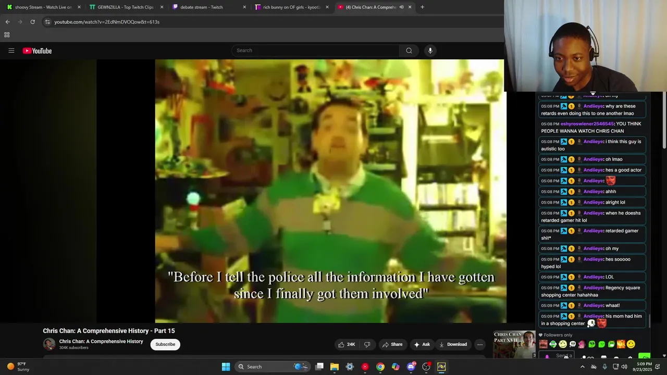Subscribe to Chris Chan: A Comprehensive History
The height and width of the screenshot is (375, 667).
point(165,344)
